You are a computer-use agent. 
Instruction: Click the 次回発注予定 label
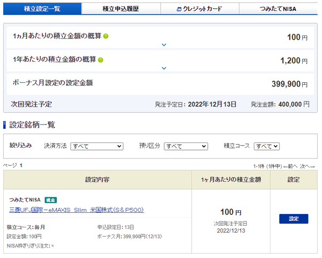click(31, 104)
